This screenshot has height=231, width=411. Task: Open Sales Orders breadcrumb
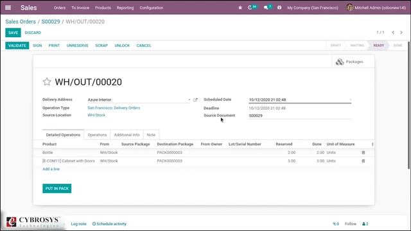21,22
